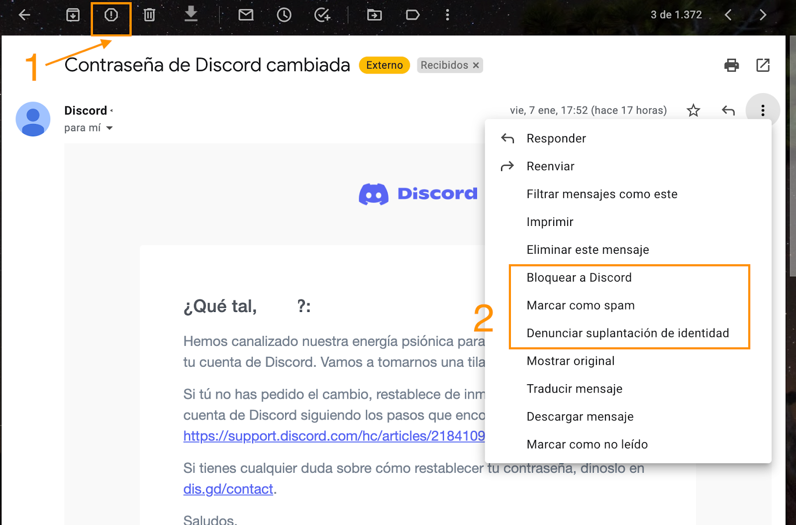This screenshot has width=796, height=525.
Task: Add to Tasks with checkmark icon
Action: coord(322,15)
